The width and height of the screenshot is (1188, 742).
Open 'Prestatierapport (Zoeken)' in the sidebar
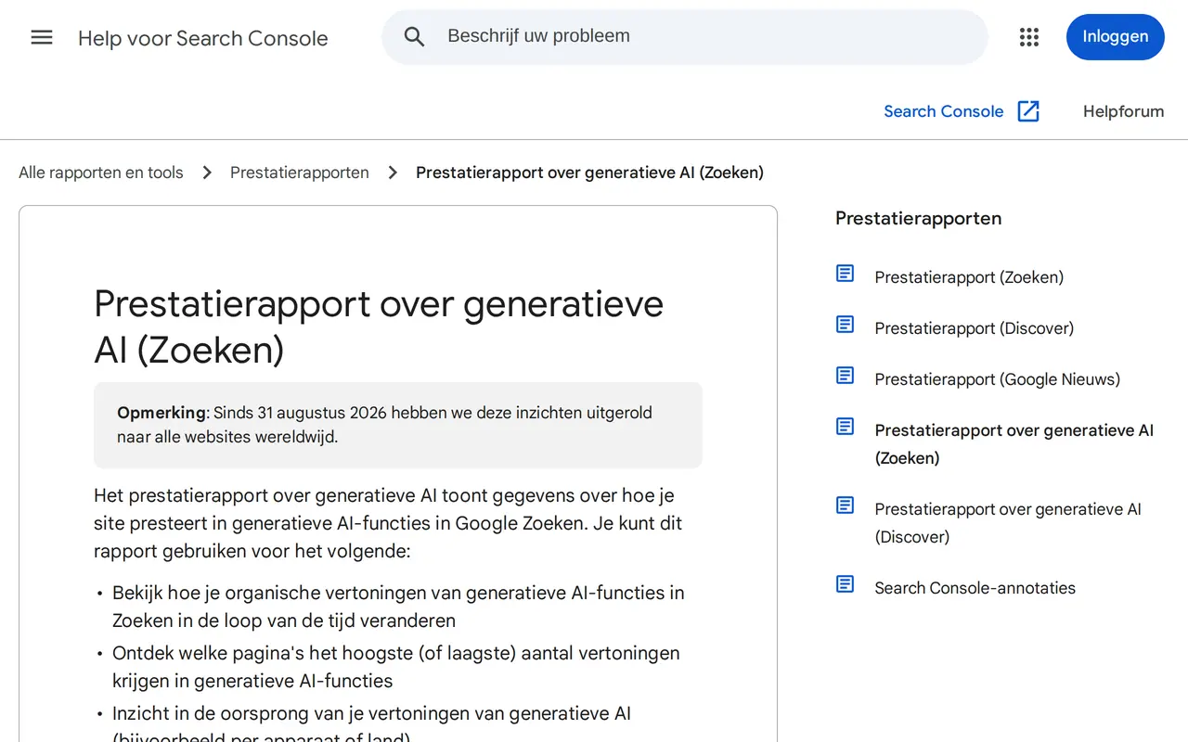(969, 277)
